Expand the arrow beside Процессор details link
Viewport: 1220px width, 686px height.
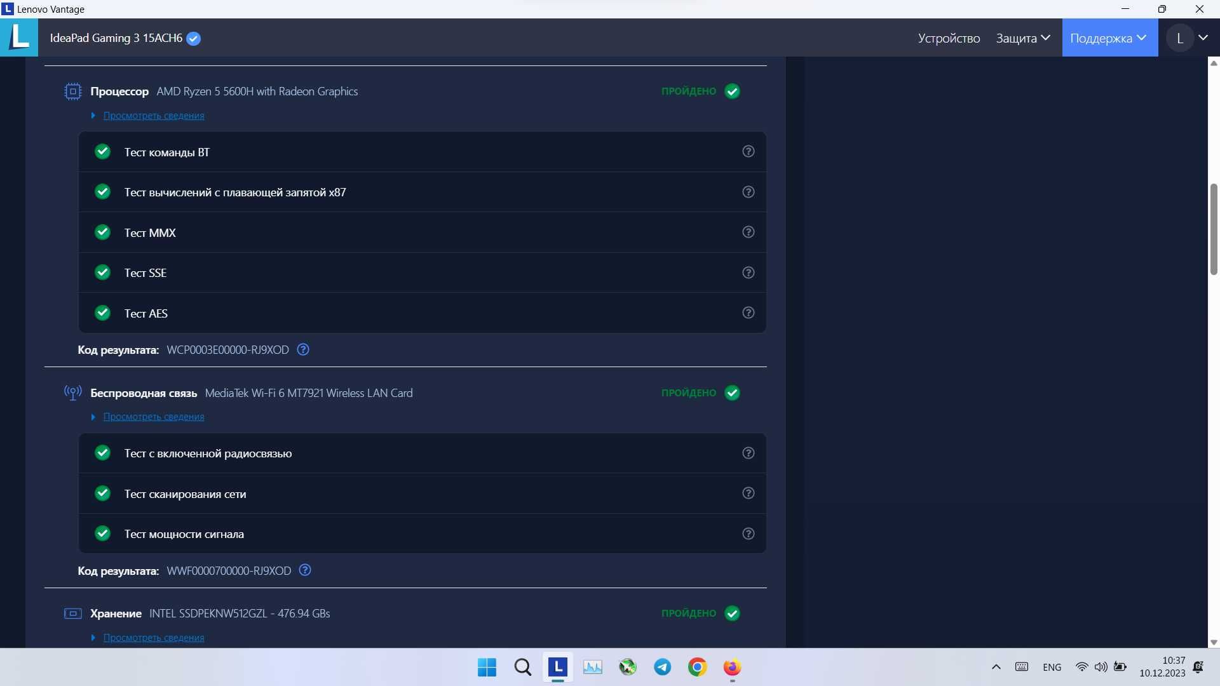tap(93, 116)
